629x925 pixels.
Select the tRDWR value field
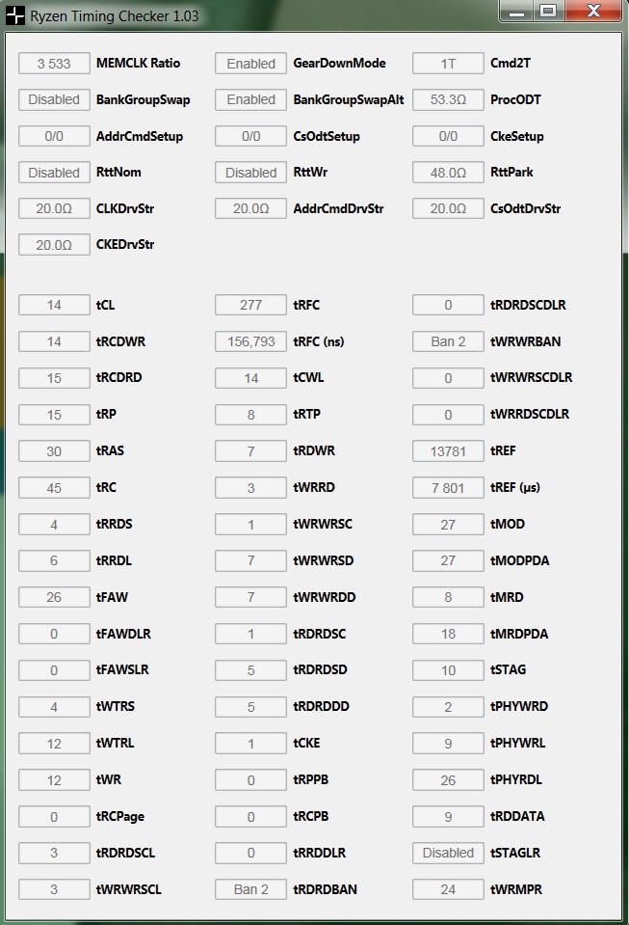pos(250,451)
